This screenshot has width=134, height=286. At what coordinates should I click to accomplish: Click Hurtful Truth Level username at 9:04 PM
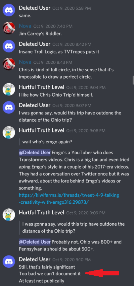pyautogui.click(x=41, y=87)
